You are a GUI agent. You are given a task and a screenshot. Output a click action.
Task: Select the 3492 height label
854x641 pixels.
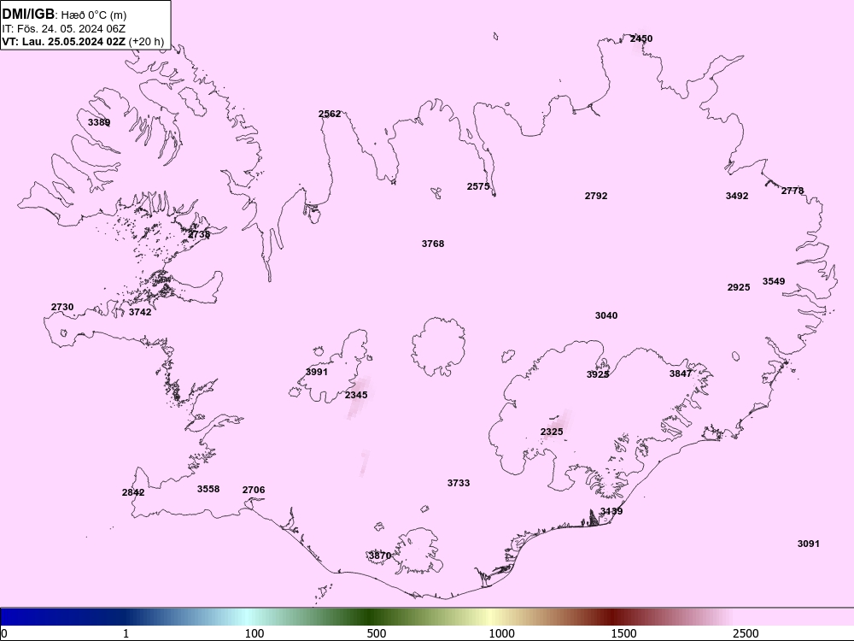click(737, 195)
